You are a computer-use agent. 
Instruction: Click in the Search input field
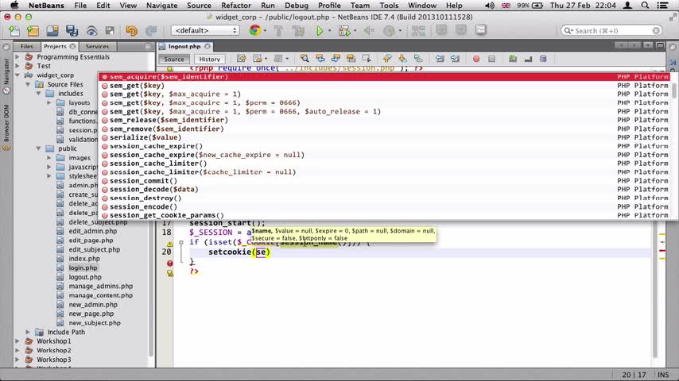tap(611, 31)
